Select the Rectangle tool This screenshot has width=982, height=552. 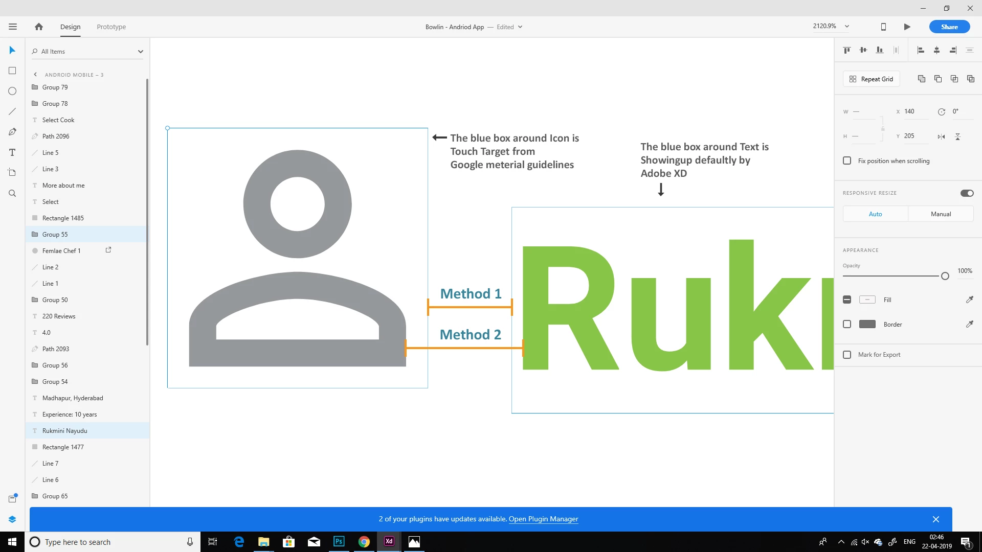tap(12, 71)
